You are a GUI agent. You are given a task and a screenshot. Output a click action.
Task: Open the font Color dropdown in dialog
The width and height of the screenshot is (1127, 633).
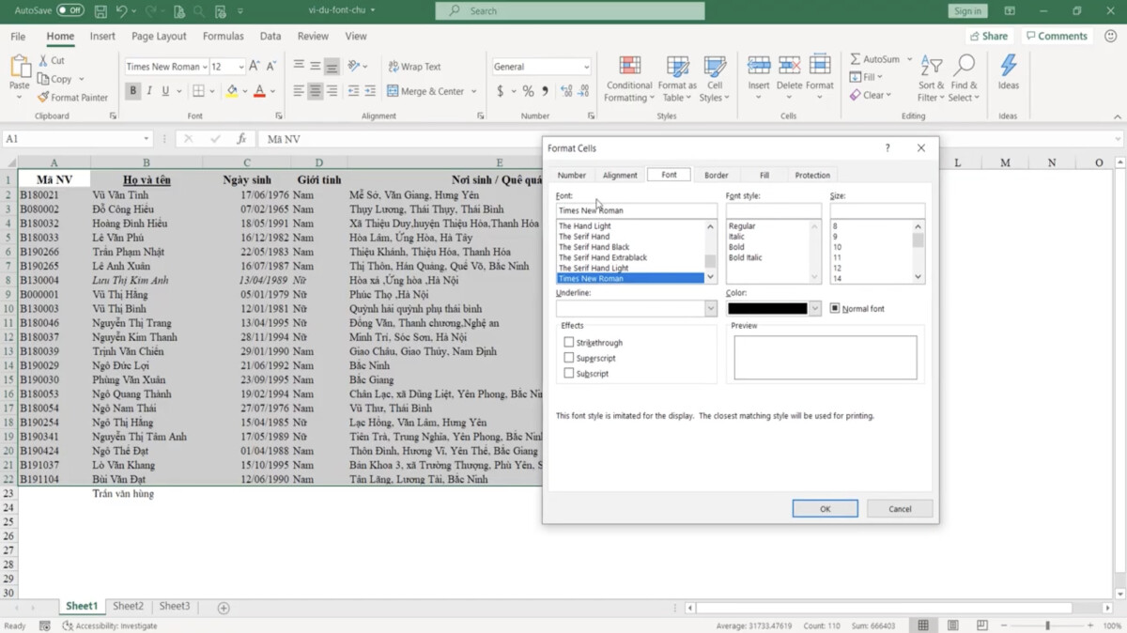(814, 308)
